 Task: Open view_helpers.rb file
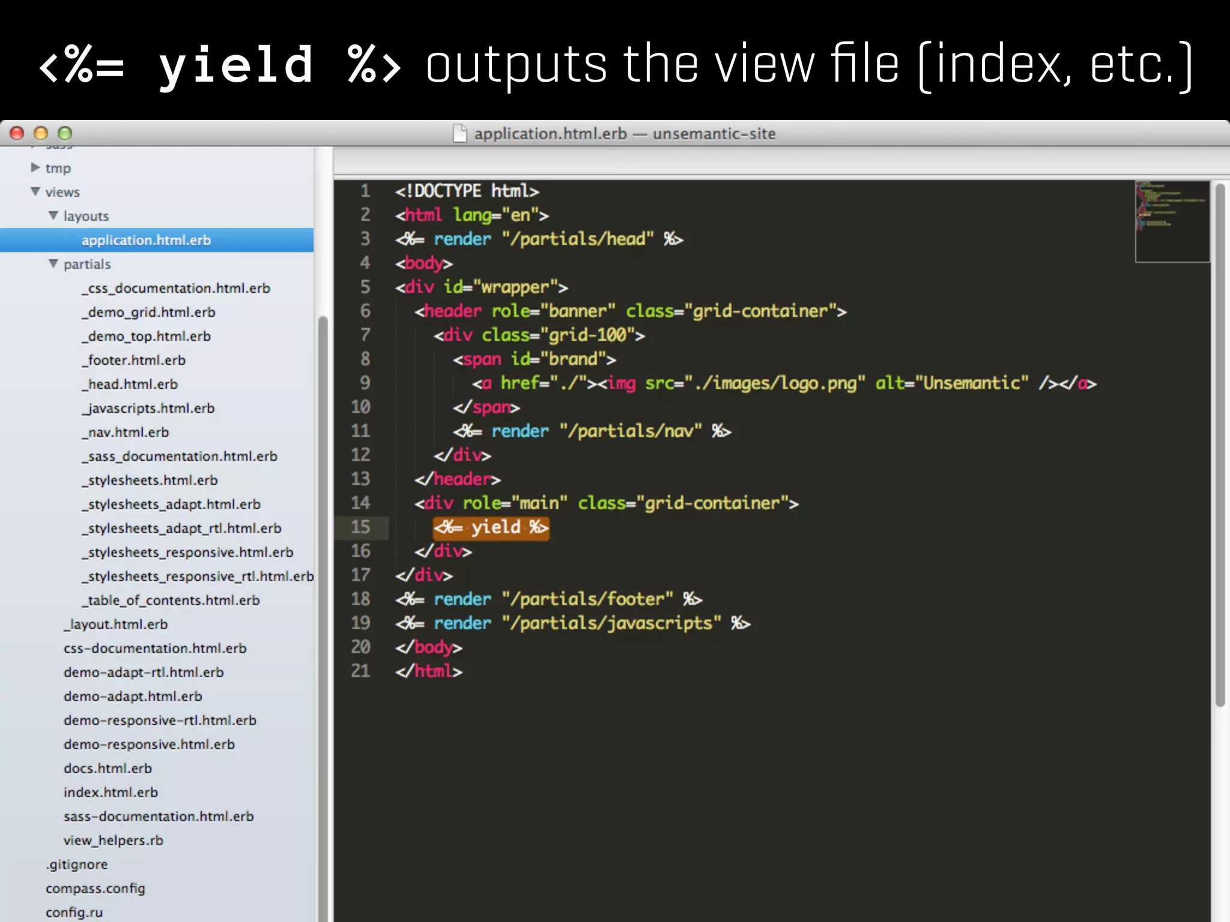[x=113, y=840]
